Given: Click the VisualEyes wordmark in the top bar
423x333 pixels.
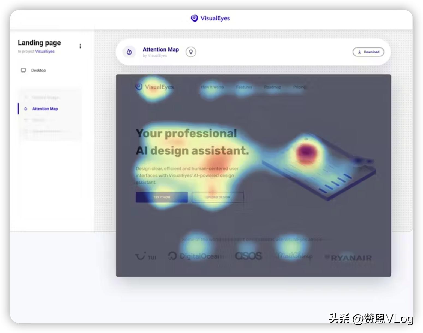Looking at the screenshot, I should [x=215, y=18].
